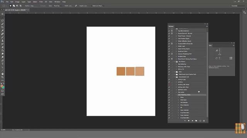
Task: Create a new action set folder
Action: (x=196, y=121)
